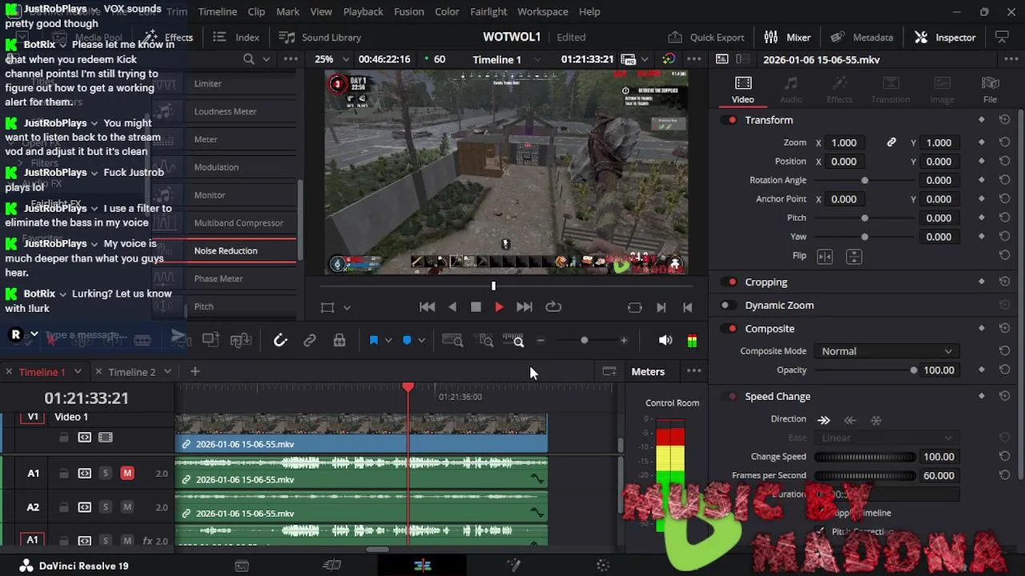Click Custom Zoom icon
Image resolution: width=1025 pixels, height=576 pixels.
click(513, 341)
